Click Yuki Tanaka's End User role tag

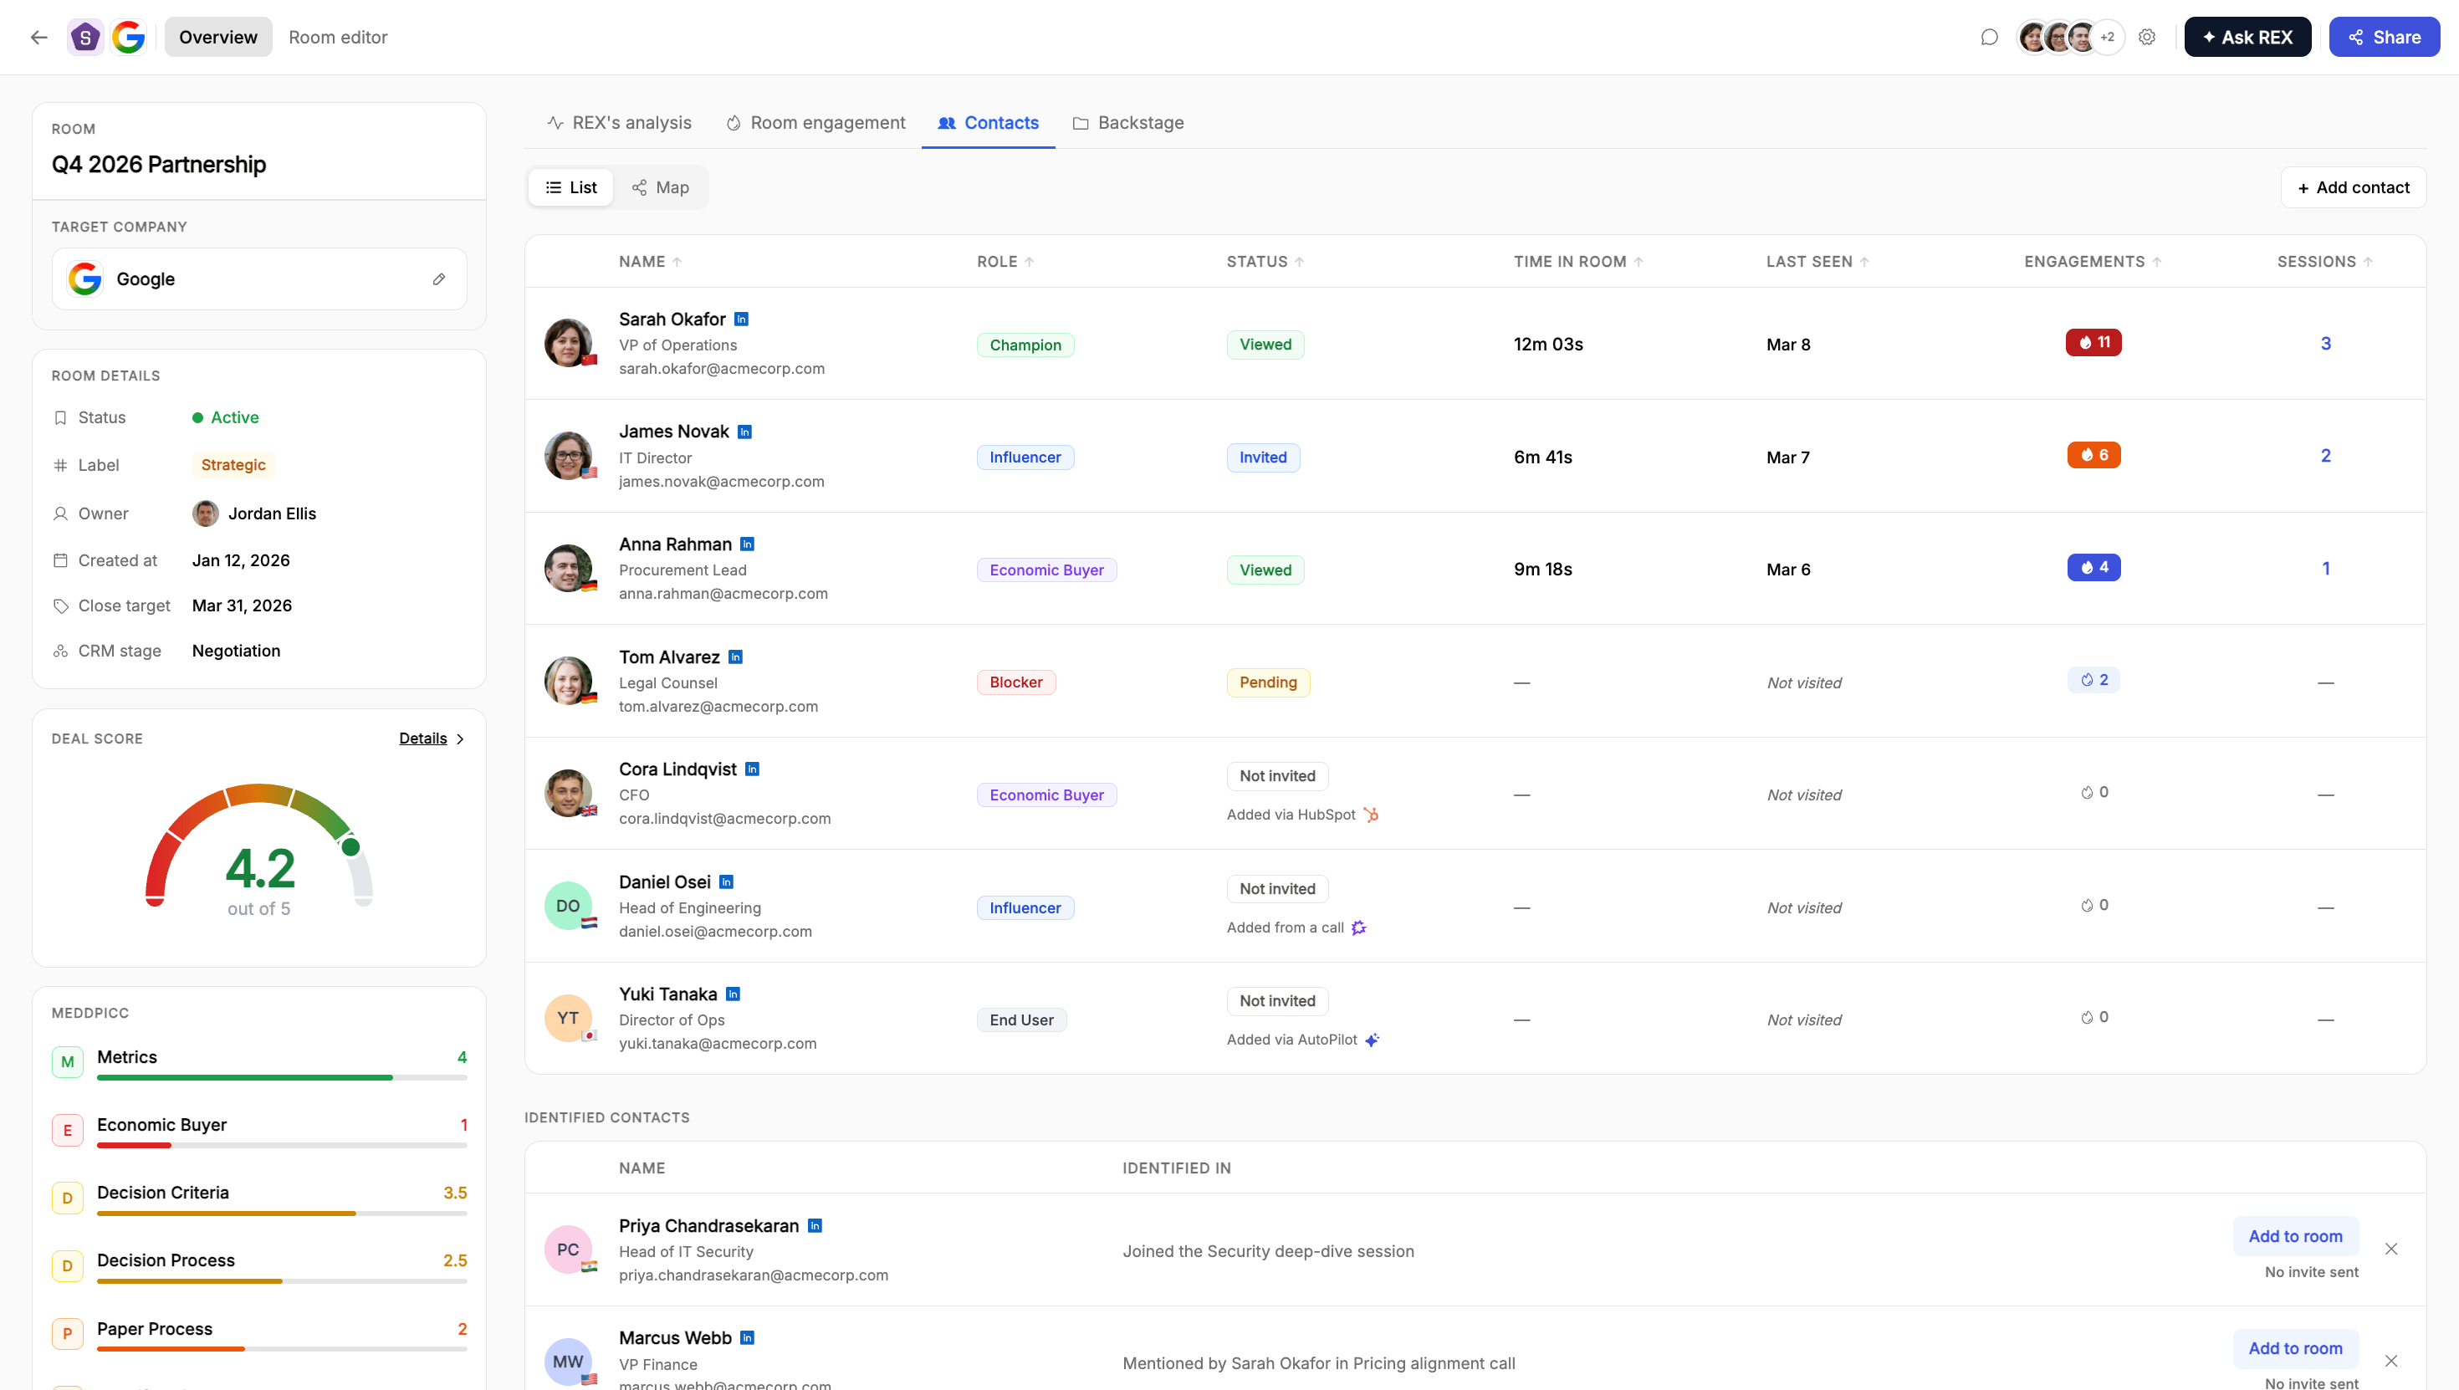tap(1021, 1020)
